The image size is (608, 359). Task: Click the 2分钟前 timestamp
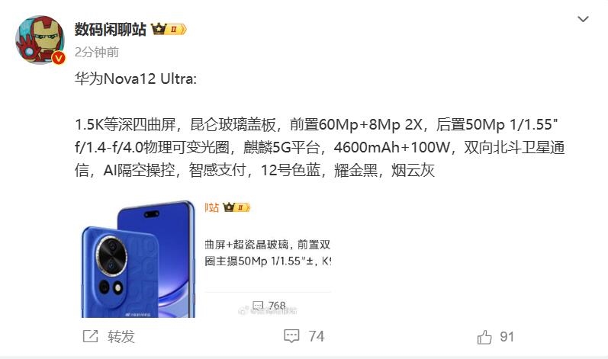(97, 52)
